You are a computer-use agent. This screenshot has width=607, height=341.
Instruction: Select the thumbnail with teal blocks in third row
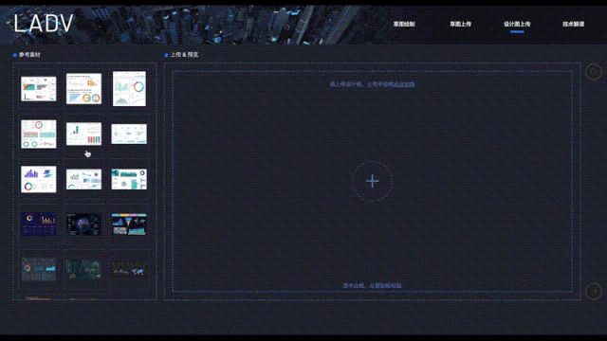click(x=129, y=179)
